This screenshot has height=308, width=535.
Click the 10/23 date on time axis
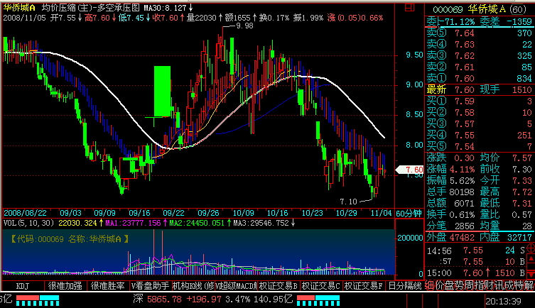[x=312, y=214]
